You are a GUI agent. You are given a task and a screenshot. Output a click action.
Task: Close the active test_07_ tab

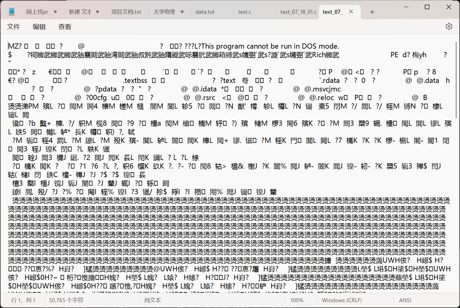[x=351, y=12]
